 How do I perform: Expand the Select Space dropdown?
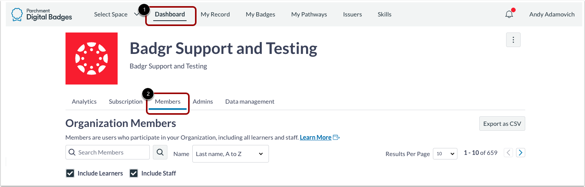point(116,15)
